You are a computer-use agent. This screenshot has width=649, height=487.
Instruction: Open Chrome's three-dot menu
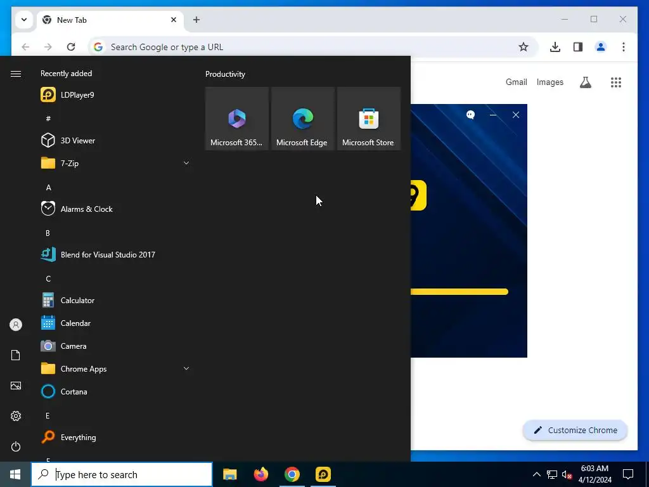[x=624, y=47]
